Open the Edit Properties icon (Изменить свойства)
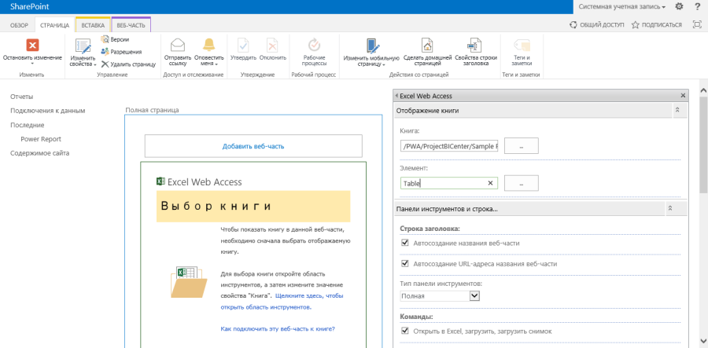Viewport: 708px width, 348px height. (x=83, y=46)
